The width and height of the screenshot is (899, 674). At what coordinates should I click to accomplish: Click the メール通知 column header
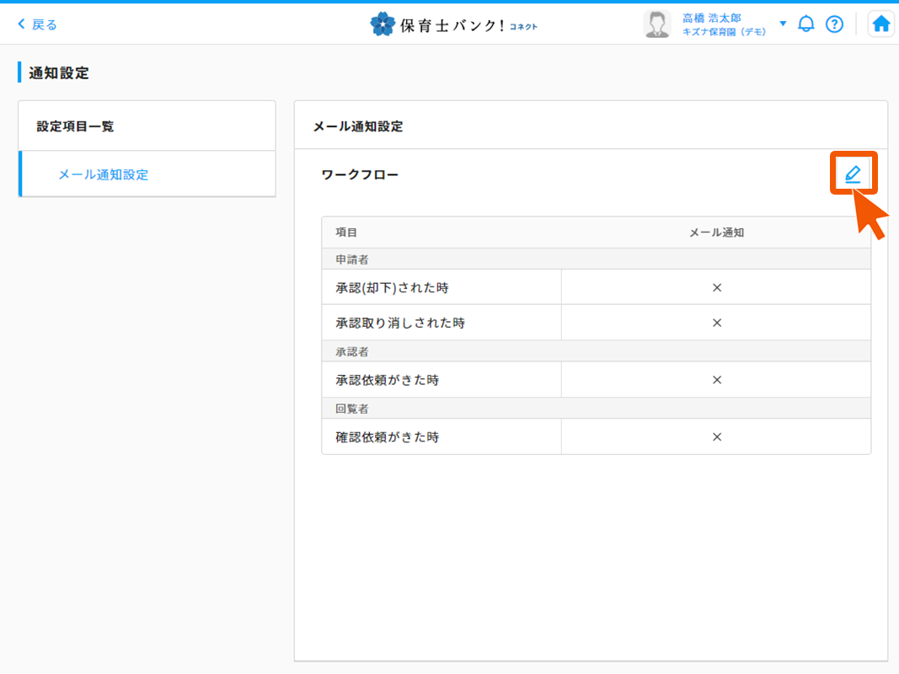click(x=716, y=233)
